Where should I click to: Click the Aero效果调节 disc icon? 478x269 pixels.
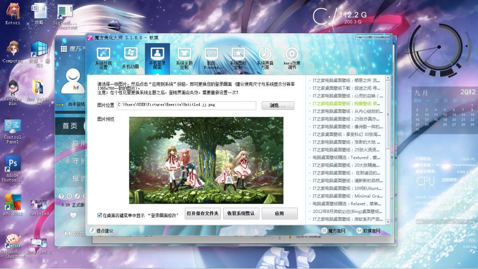pyautogui.click(x=292, y=56)
